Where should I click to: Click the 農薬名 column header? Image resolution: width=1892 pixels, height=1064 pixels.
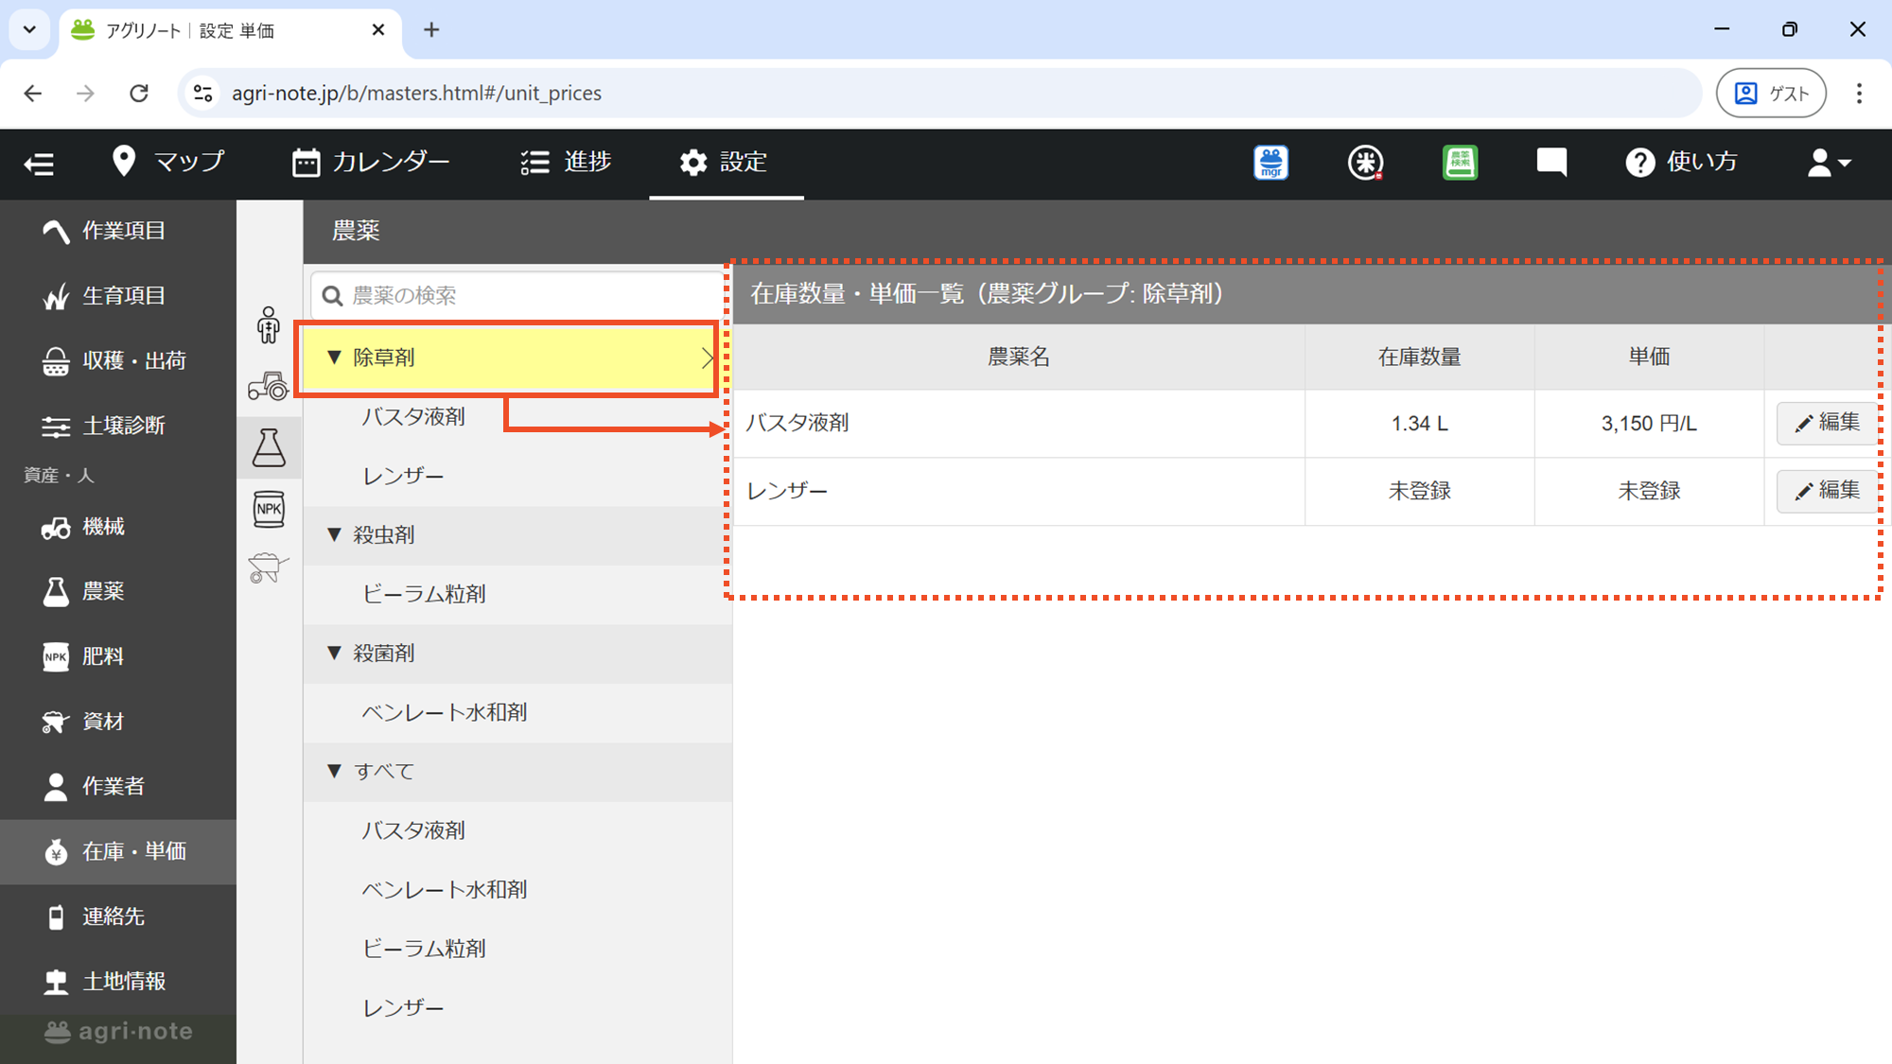pyautogui.click(x=1019, y=357)
